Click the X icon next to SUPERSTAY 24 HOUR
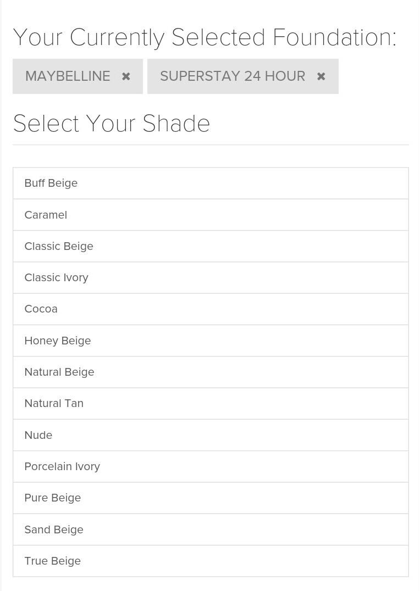Viewport: 420px width, 591px height. point(321,76)
